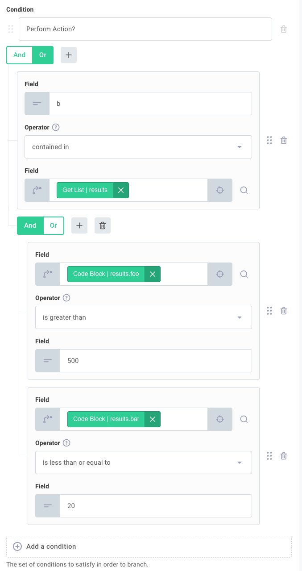Image resolution: width=302 pixels, height=571 pixels.
Task: Delete the contained in condition row
Action: point(284,140)
